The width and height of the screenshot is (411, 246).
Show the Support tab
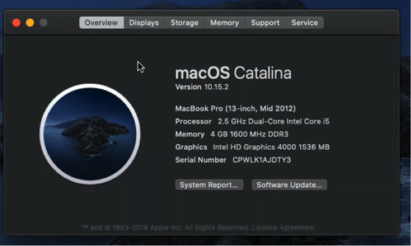[x=265, y=23]
